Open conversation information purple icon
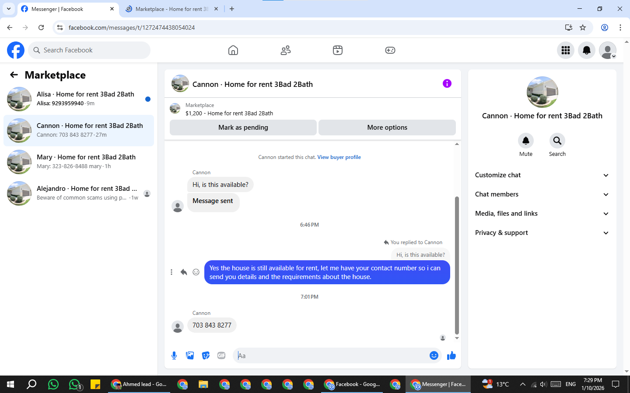This screenshot has width=630, height=393. click(447, 83)
